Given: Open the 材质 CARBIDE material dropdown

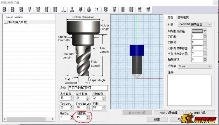Looking at the screenshot, I should click(194, 24).
